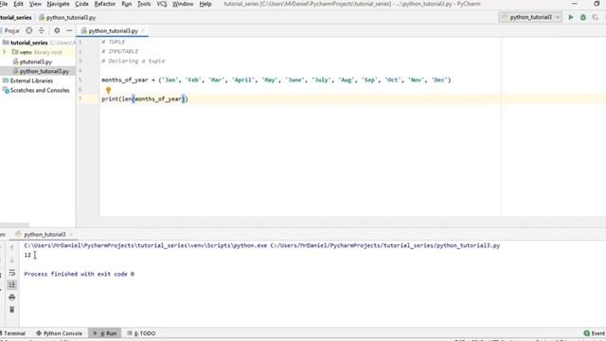This screenshot has width=606, height=341.
Task: Expand the venv folder
Action: click(x=4, y=52)
